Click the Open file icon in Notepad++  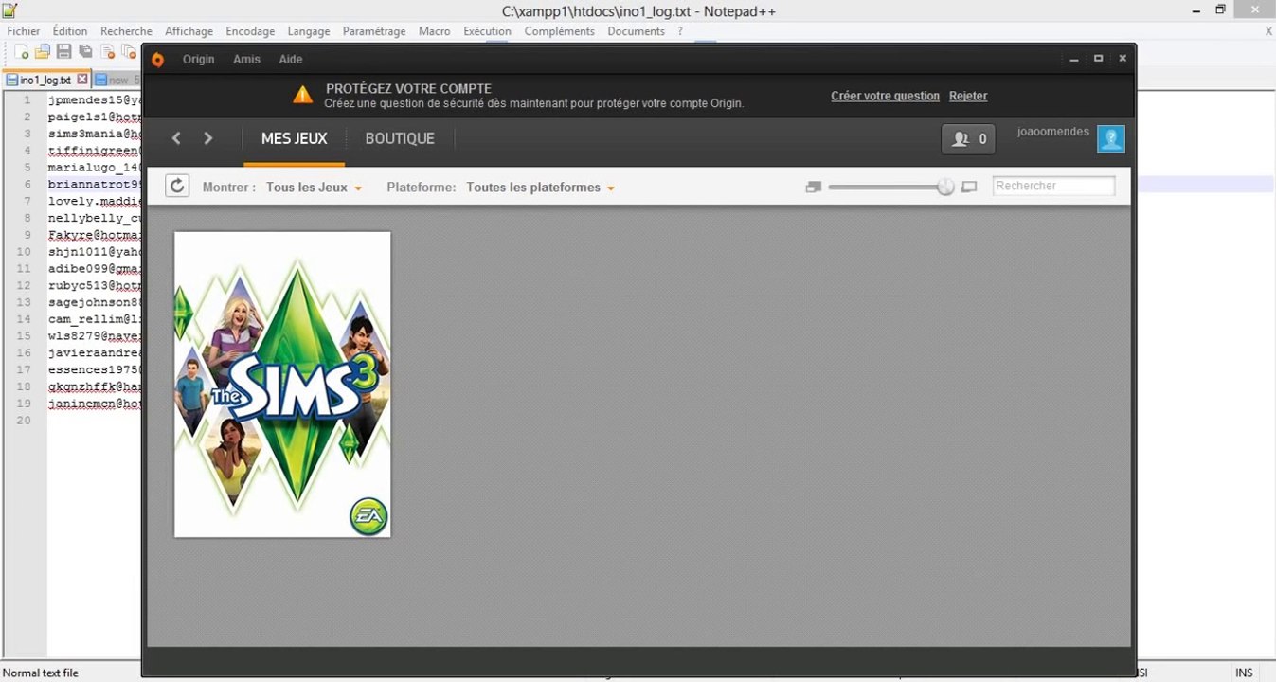43,52
